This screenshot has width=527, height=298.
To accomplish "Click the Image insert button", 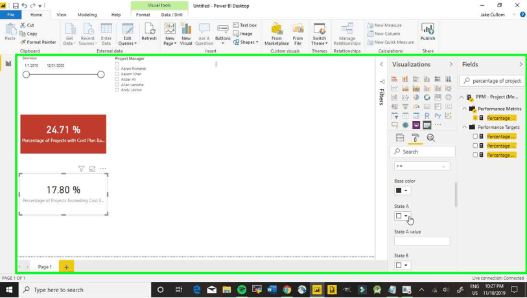I will (x=242, y=34).
